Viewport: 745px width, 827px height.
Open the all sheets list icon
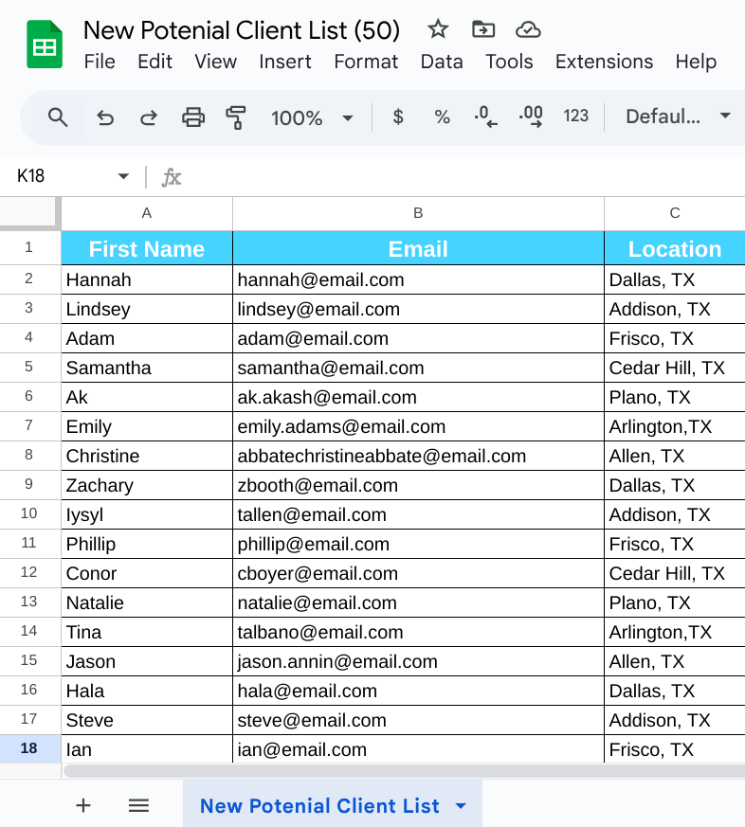pyautogui.click(x=138, y=805)
